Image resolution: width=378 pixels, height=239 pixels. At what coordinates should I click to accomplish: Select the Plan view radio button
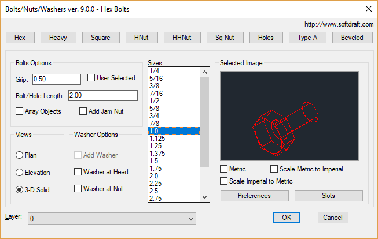click(x=20, y=155)
